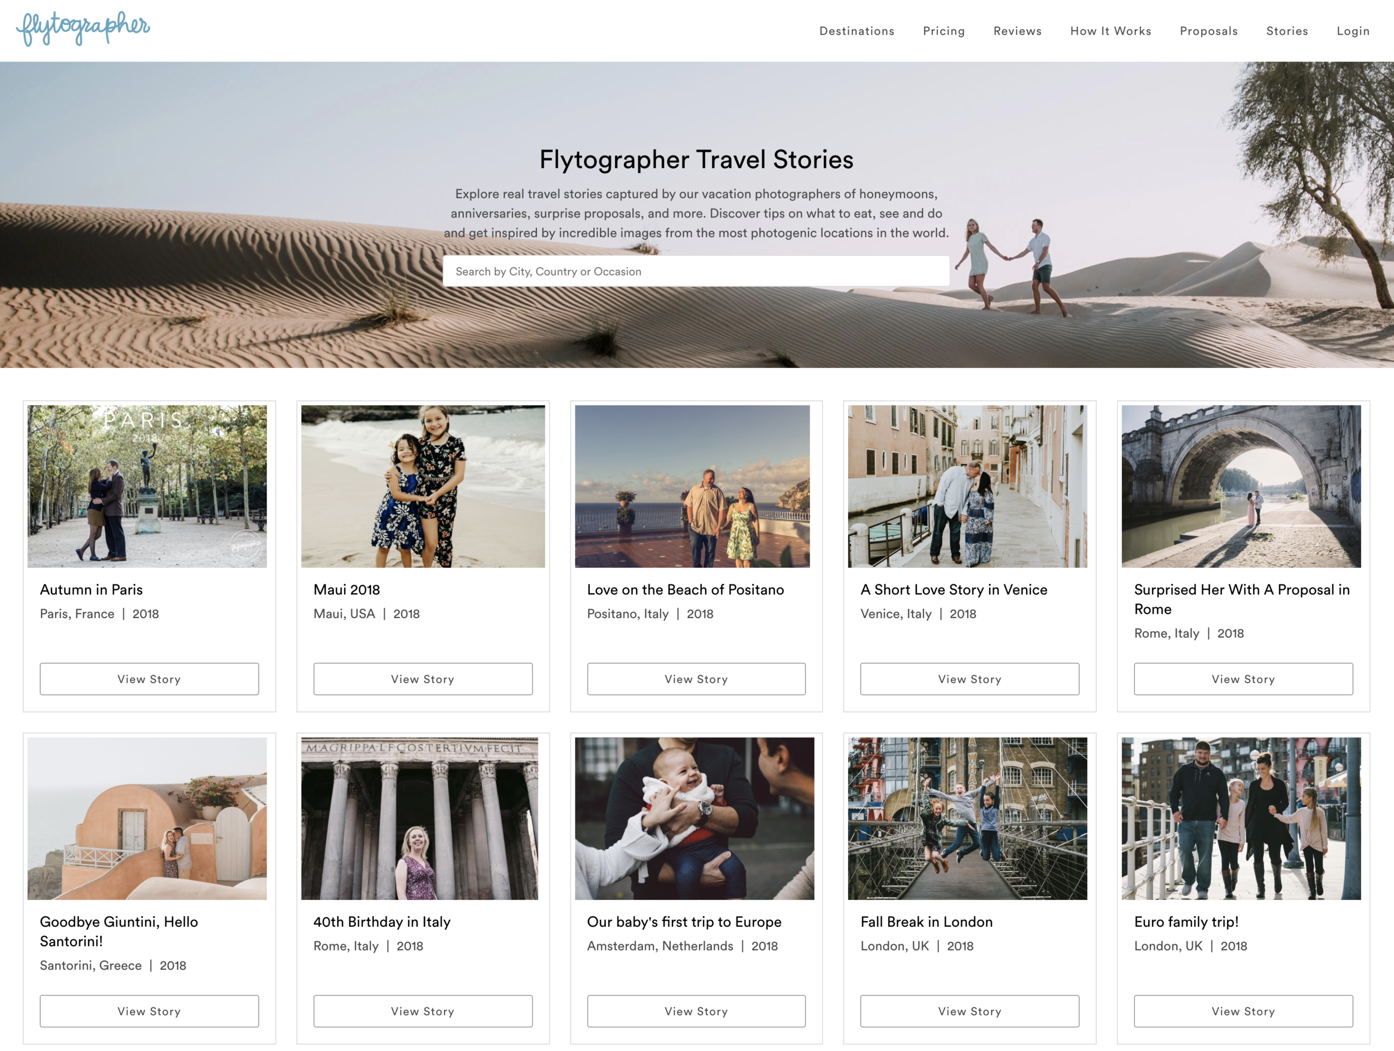
Task: Open the Maui 2018 beach photo thumbnail
Action: [x=423, y=486]
